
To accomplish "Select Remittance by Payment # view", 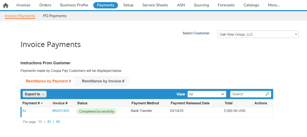I will pos(48,81).
